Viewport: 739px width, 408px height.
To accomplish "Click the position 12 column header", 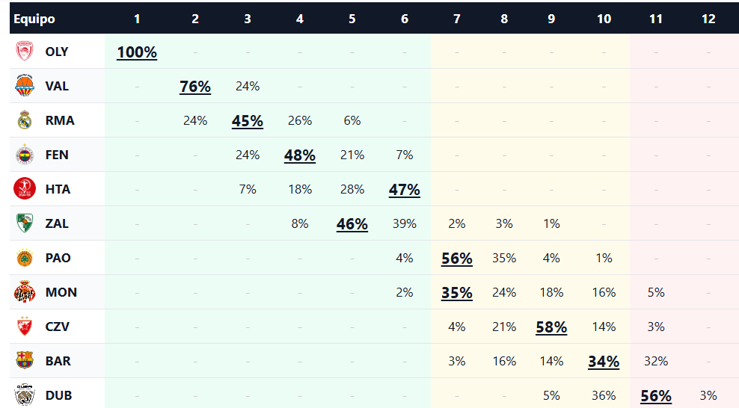I will pyautogui.click(x=708, y=19).
